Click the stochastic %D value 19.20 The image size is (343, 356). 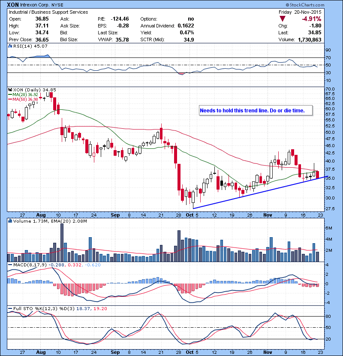(x=100, y=308)
